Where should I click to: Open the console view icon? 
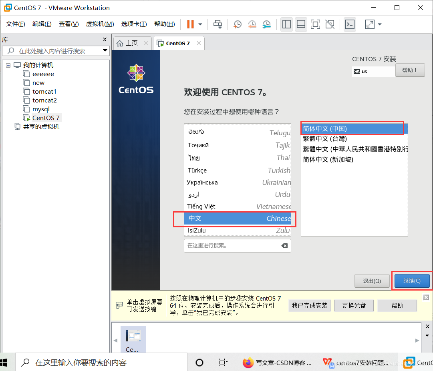350,24
